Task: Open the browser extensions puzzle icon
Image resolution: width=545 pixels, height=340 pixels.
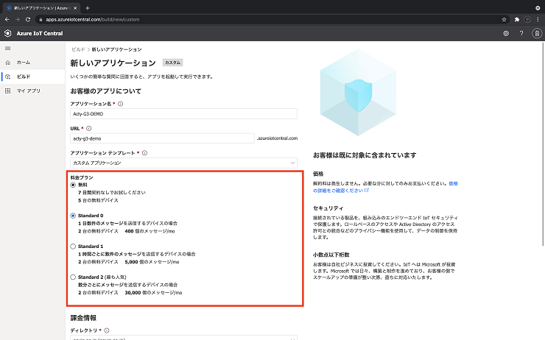Action: [x=517, y=19]
